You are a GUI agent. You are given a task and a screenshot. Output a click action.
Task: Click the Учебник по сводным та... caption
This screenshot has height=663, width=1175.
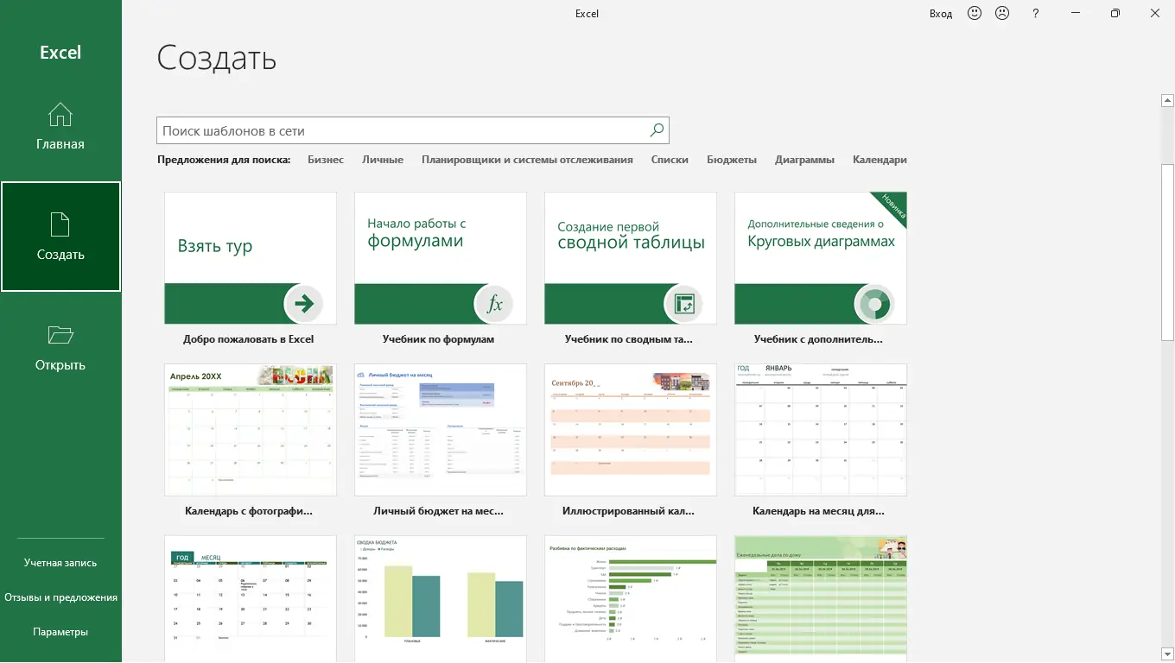pyautogui.click(x=628, y=339)
